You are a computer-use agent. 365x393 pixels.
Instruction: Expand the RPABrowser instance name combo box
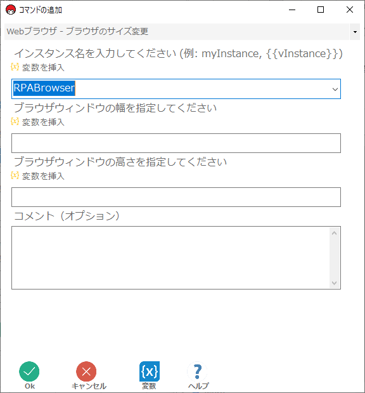tap(335, 90)
